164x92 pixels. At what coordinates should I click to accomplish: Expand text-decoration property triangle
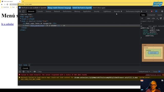point(157,34)
